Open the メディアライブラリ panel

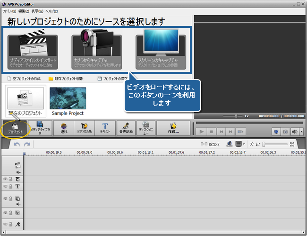40,128
